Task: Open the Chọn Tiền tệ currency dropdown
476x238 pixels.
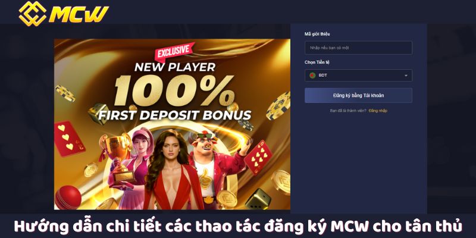Action: click(358, 76)
